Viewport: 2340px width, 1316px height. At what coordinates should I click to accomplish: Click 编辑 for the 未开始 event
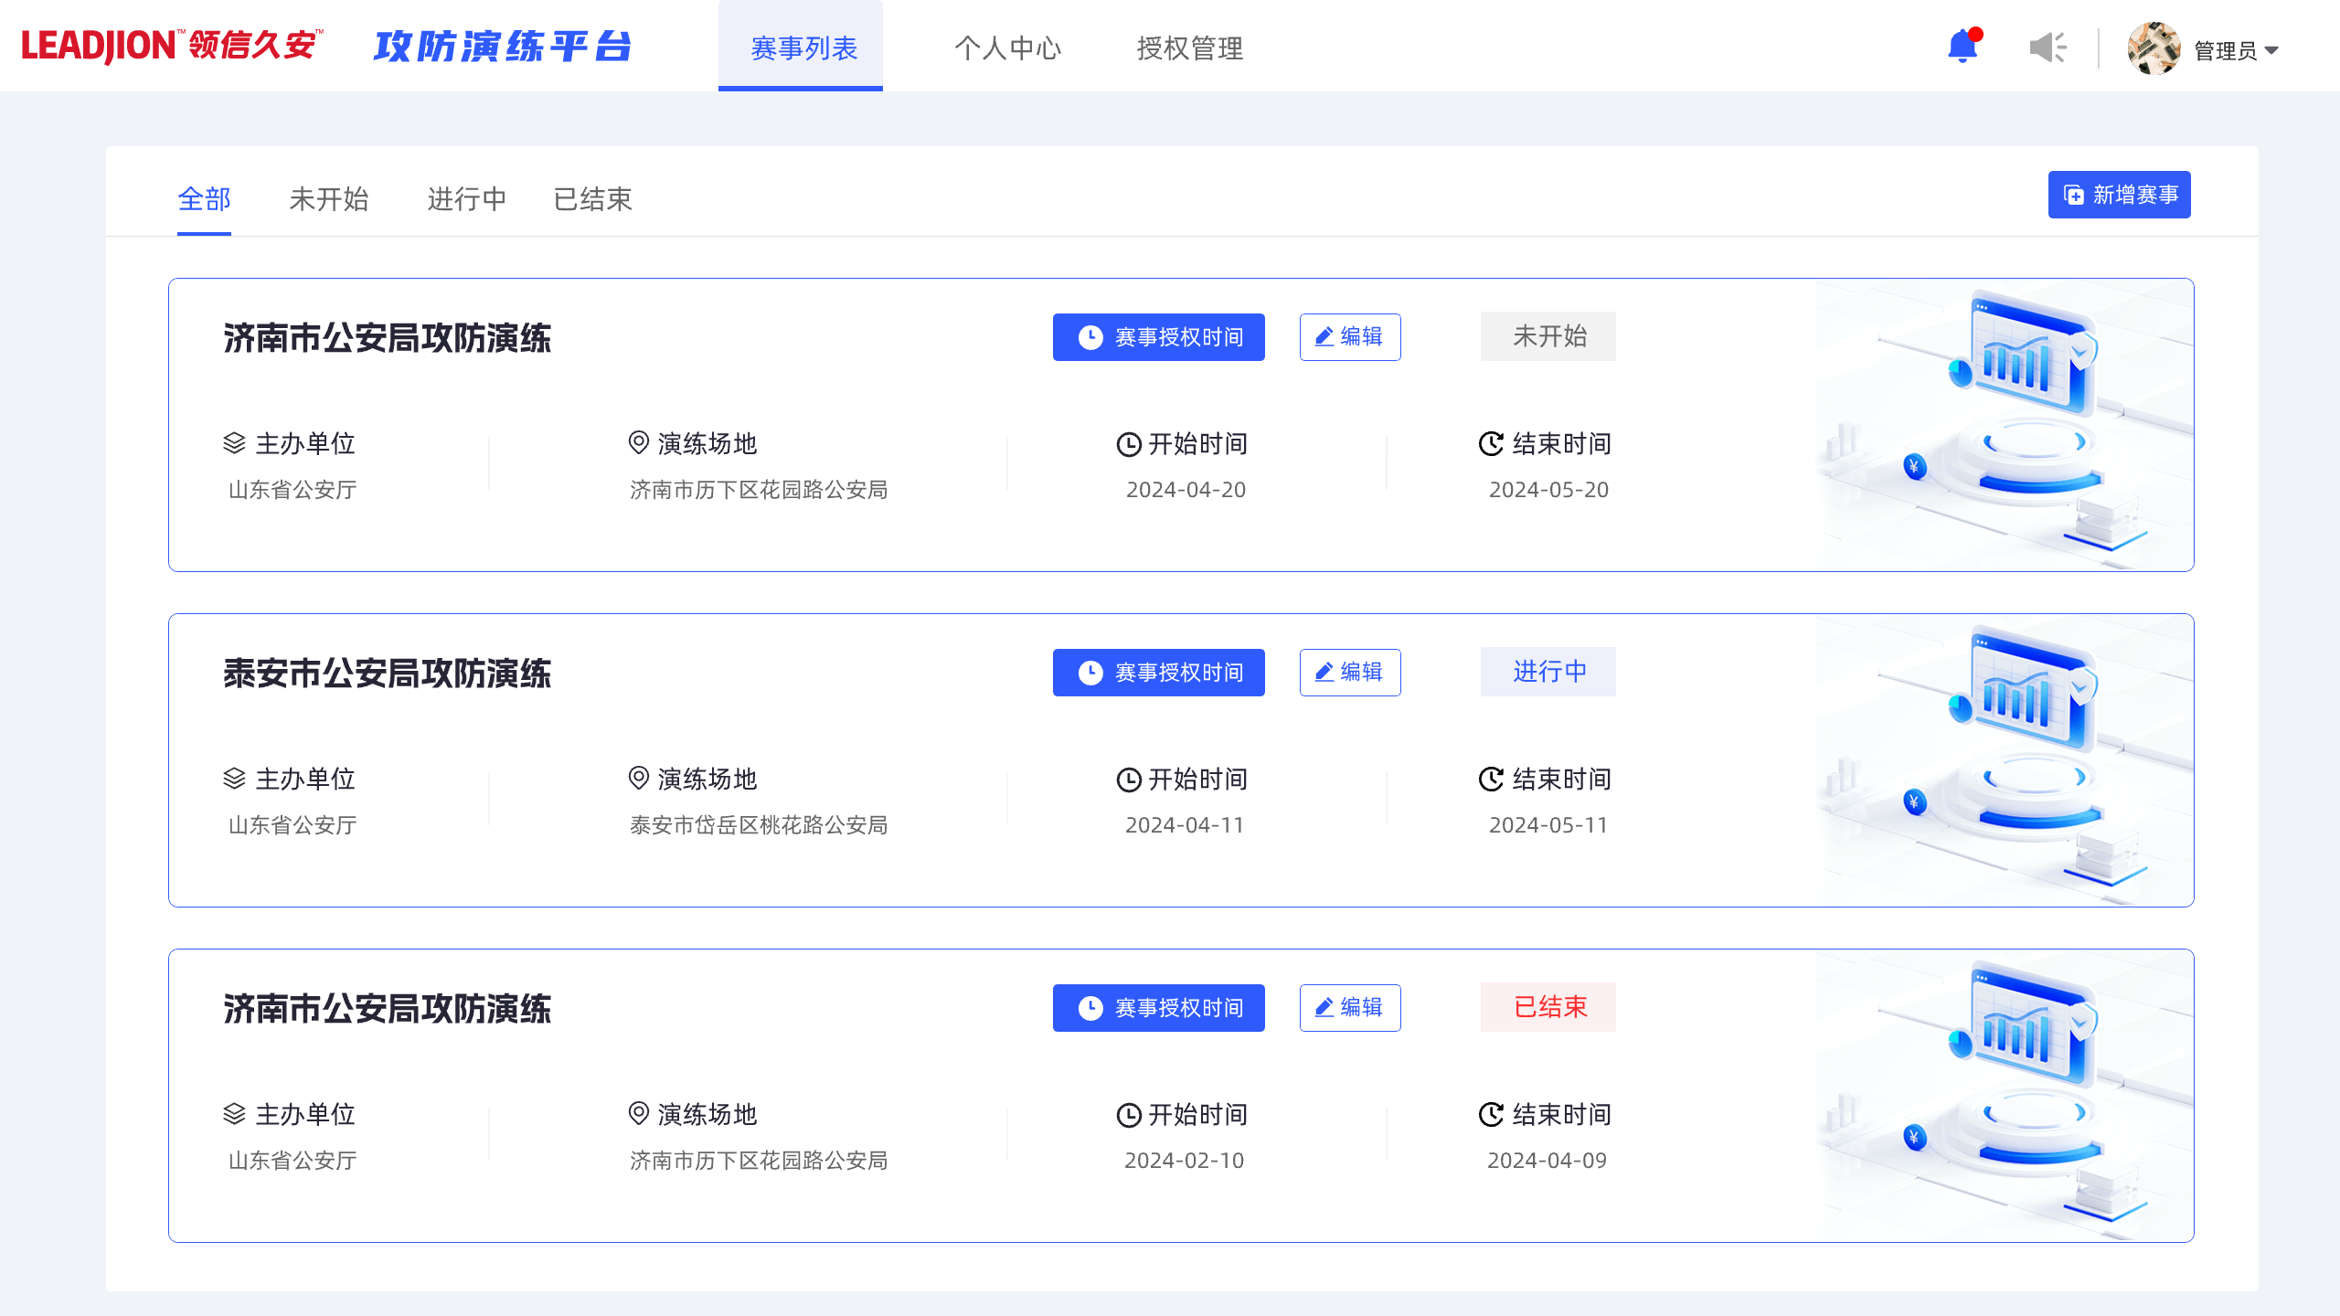(1350, 337)
